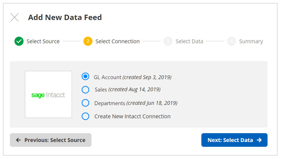This screenshot has width=281, height=159.
Task: Click the yellow step 2 circle
Action: pyautogui.click(x=88, y=41)
